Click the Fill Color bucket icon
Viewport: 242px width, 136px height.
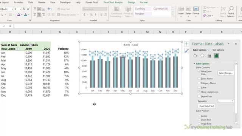coord(19,15)
